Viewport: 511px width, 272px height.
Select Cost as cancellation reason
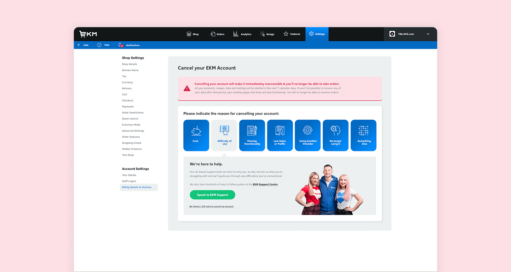196,135
